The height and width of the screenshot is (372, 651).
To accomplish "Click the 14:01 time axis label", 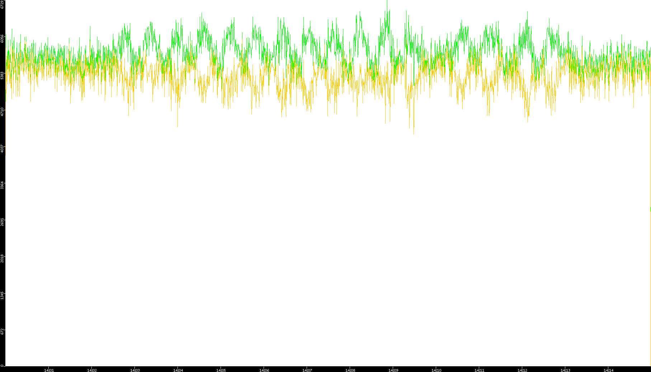I will point(49,370).
